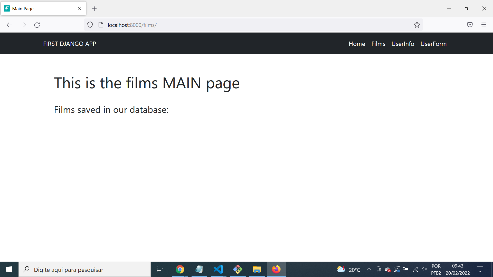
Task: Open the UserForm navigation item
Action: pyautogui.click(x=433, y=44)
